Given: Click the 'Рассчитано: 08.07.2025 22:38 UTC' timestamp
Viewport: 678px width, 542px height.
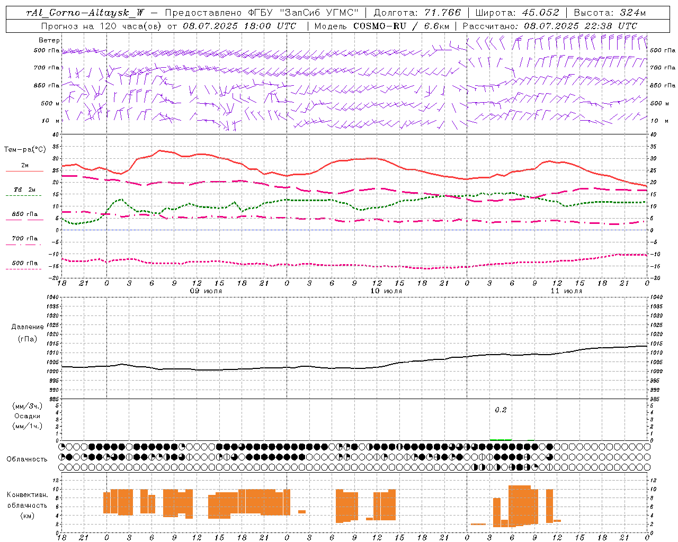Looking at the screenshot, I should pyautogui.click(x=550, y=26).
